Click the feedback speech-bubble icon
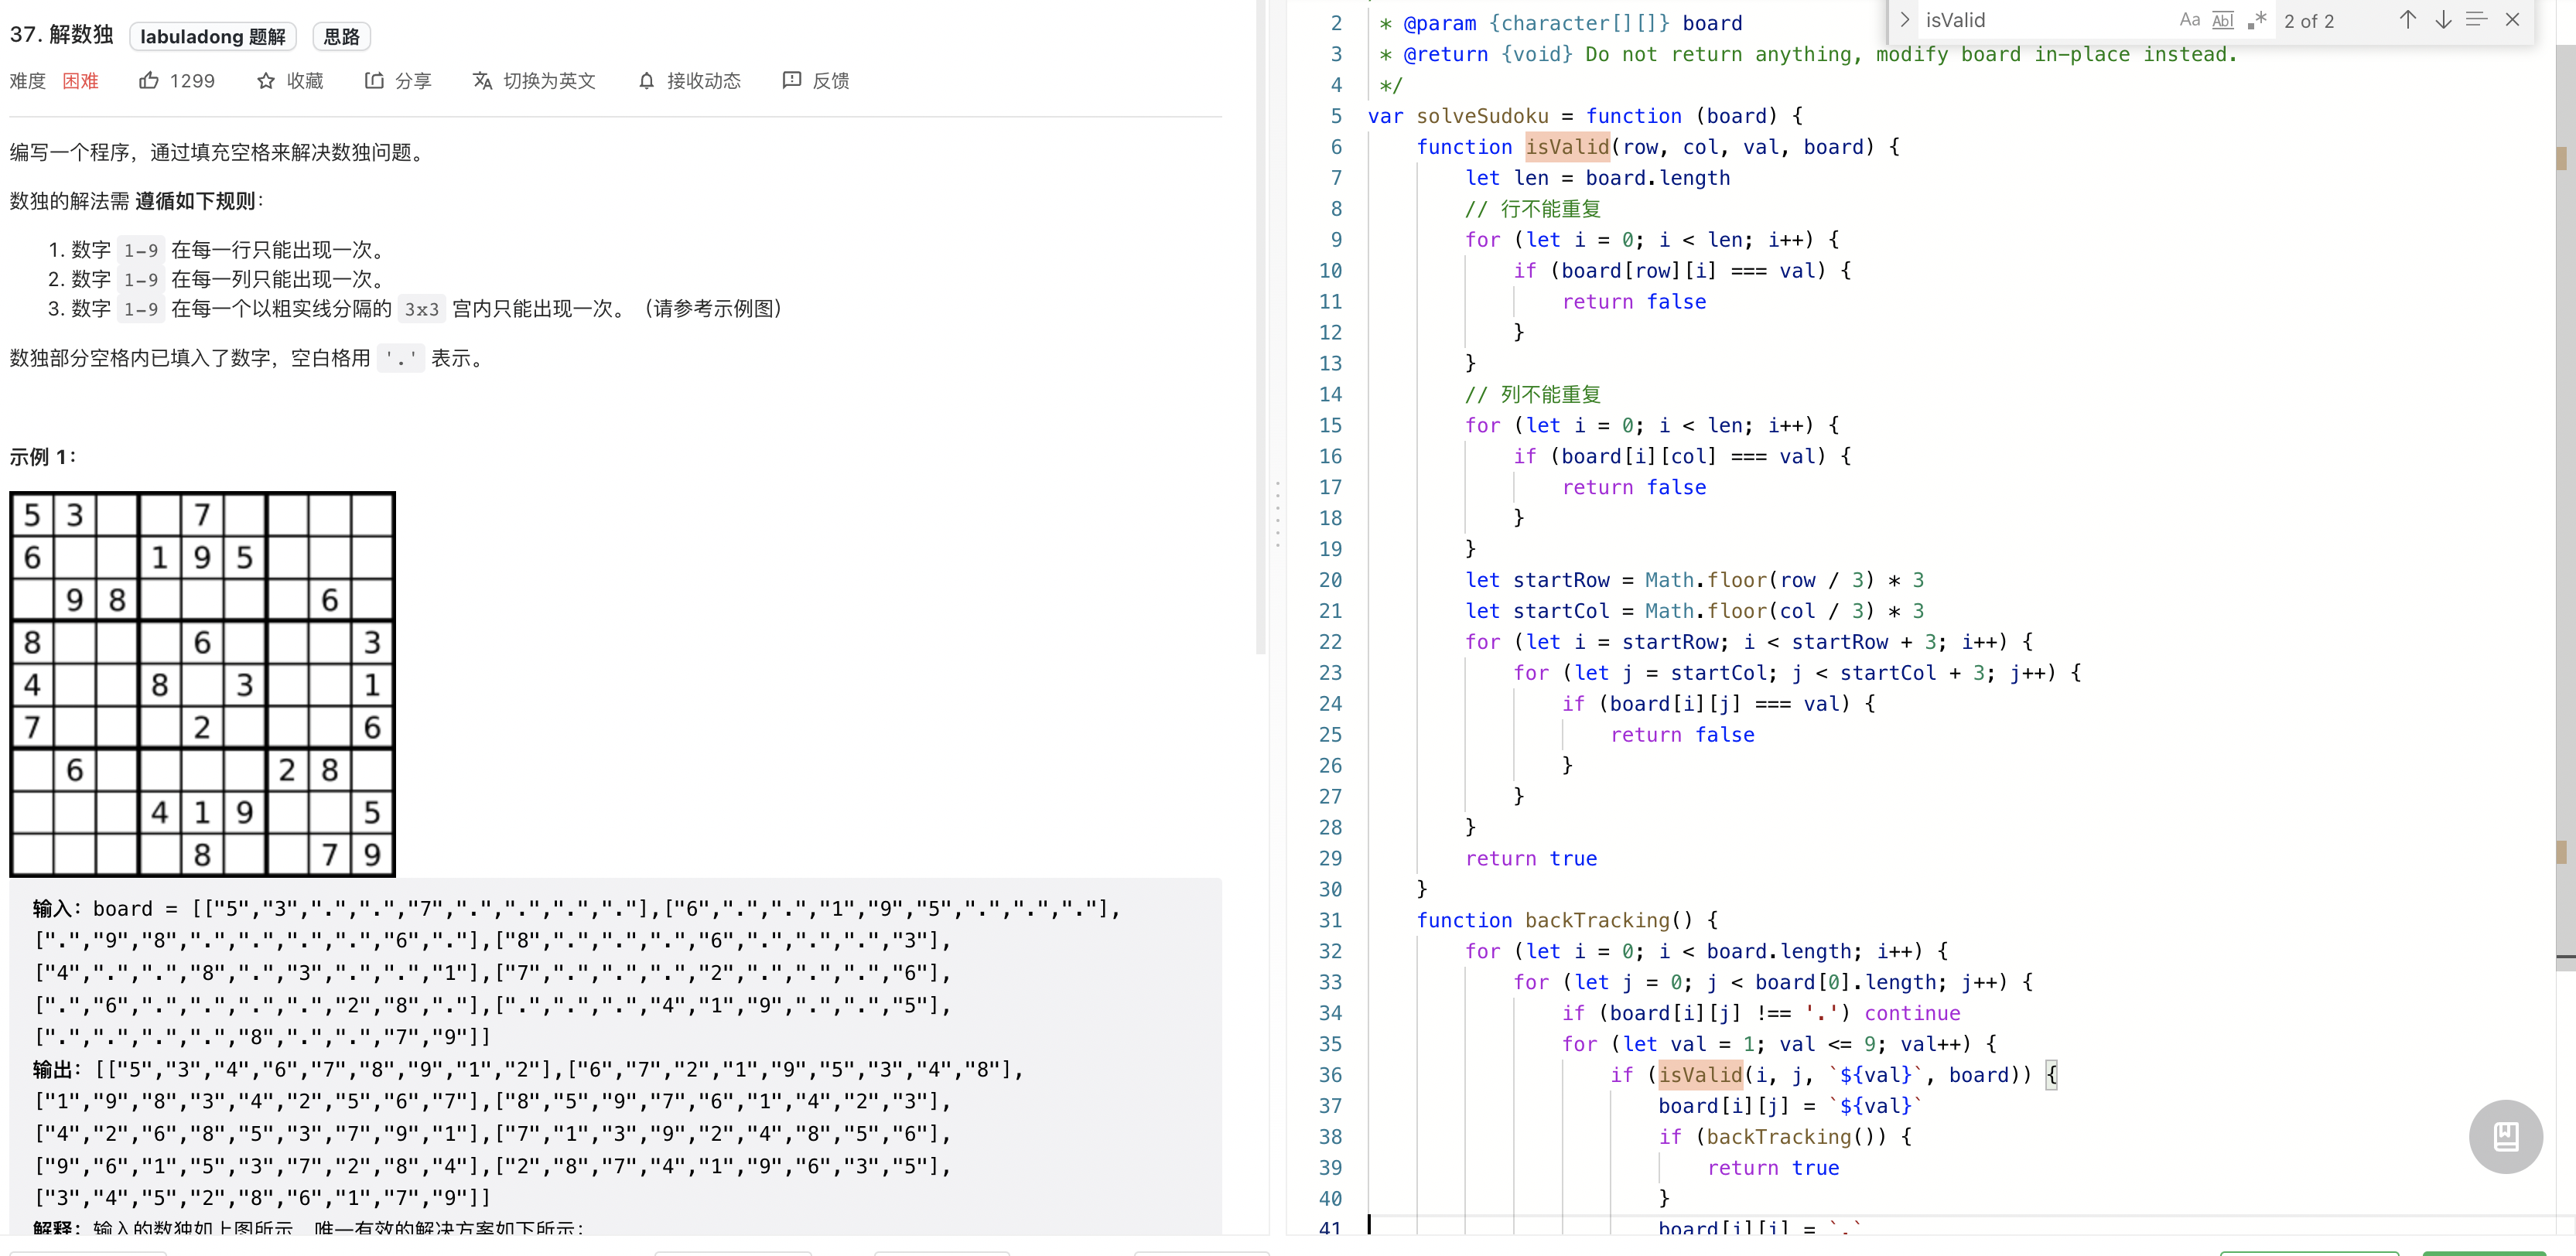 (791, 80)
